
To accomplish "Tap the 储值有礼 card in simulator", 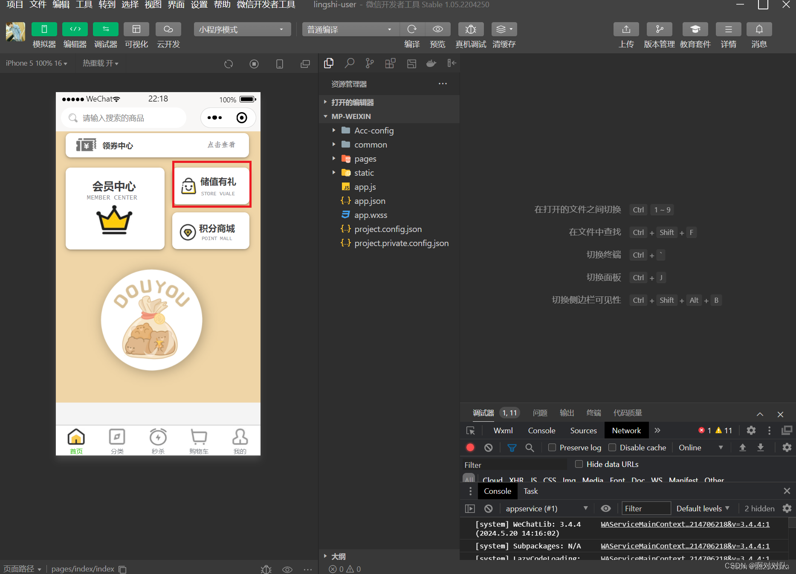I will [x=211, y=186].
